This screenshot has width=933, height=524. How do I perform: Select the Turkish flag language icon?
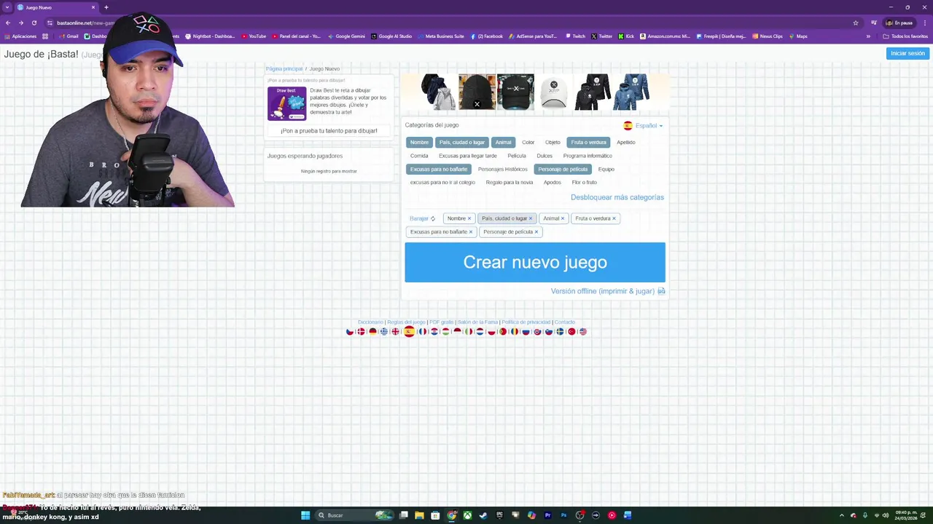(571, 331)
